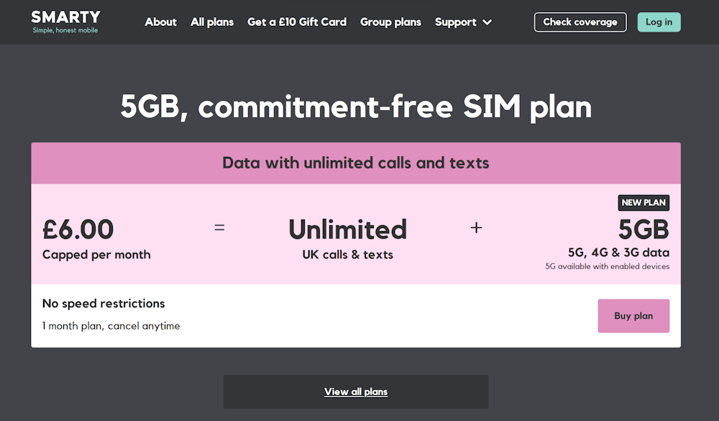Click the Simple, honest mobile tagline
Screen dimensions: 719x421
coord(65,30)
